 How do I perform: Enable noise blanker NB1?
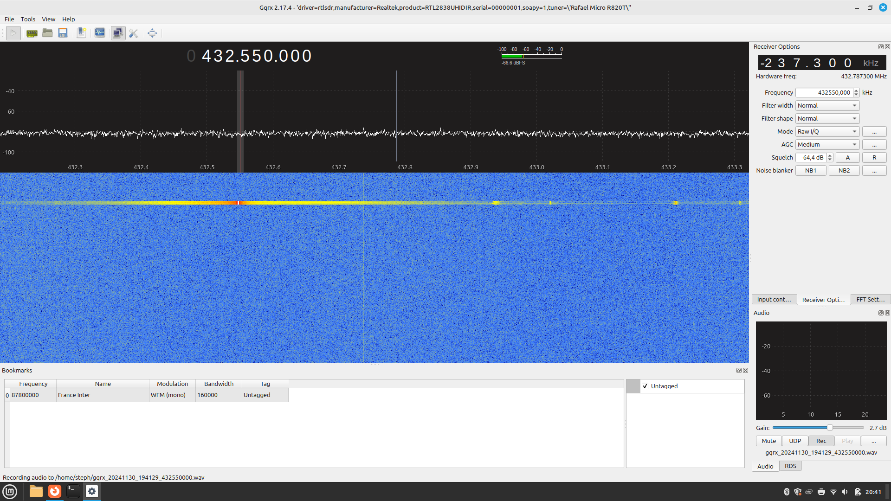tap(810, 170)
